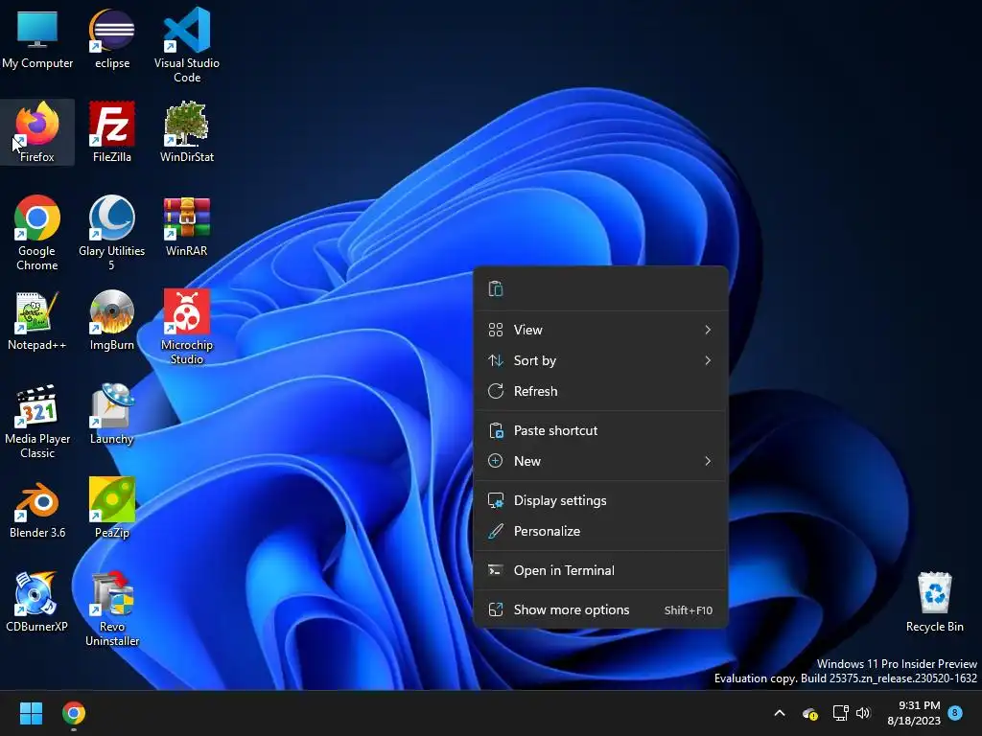Open Display settings from context menu
Image resolution: width=982 pixels, height=736 pixels.
pyautogui.click(x=600, y=500)
